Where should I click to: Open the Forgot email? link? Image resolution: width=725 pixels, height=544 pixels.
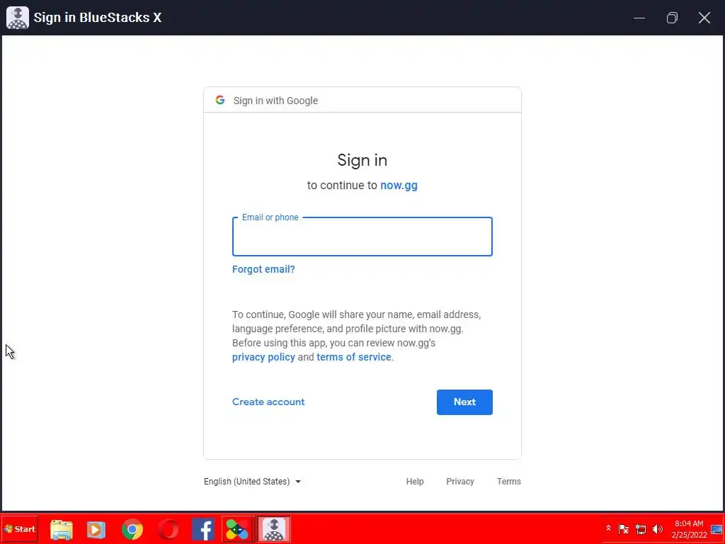263,269
